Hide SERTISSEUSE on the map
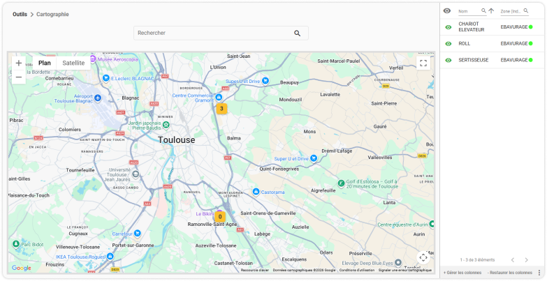This screenshot has height=281, width=547. coord(448,60)
